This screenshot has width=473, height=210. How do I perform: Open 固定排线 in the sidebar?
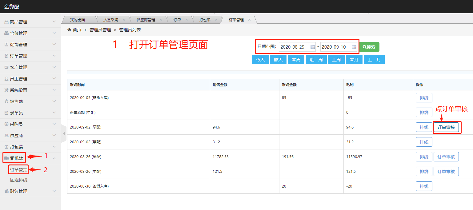coord(19,180)
